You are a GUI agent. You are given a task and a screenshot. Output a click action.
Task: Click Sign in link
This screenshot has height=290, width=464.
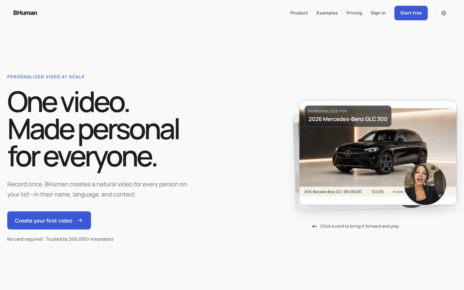pos(378,13)
